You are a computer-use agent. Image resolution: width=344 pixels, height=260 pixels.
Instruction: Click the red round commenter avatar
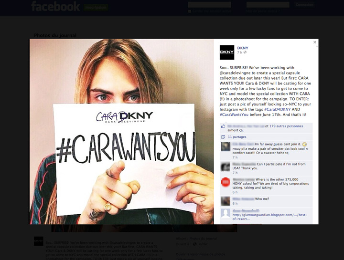(x=226, y=182)
